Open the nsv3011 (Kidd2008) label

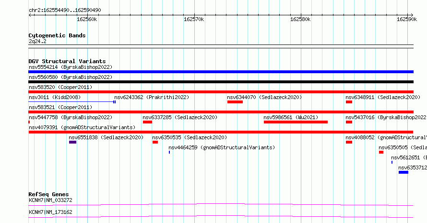click(55, 97)
